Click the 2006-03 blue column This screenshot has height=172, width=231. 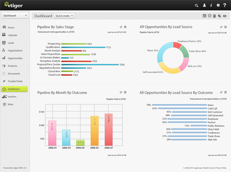(x=66, y=137)
